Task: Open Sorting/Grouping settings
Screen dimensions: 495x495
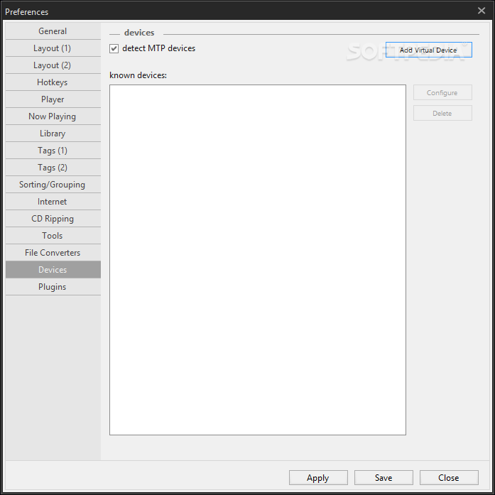Action: coord(53,185)
